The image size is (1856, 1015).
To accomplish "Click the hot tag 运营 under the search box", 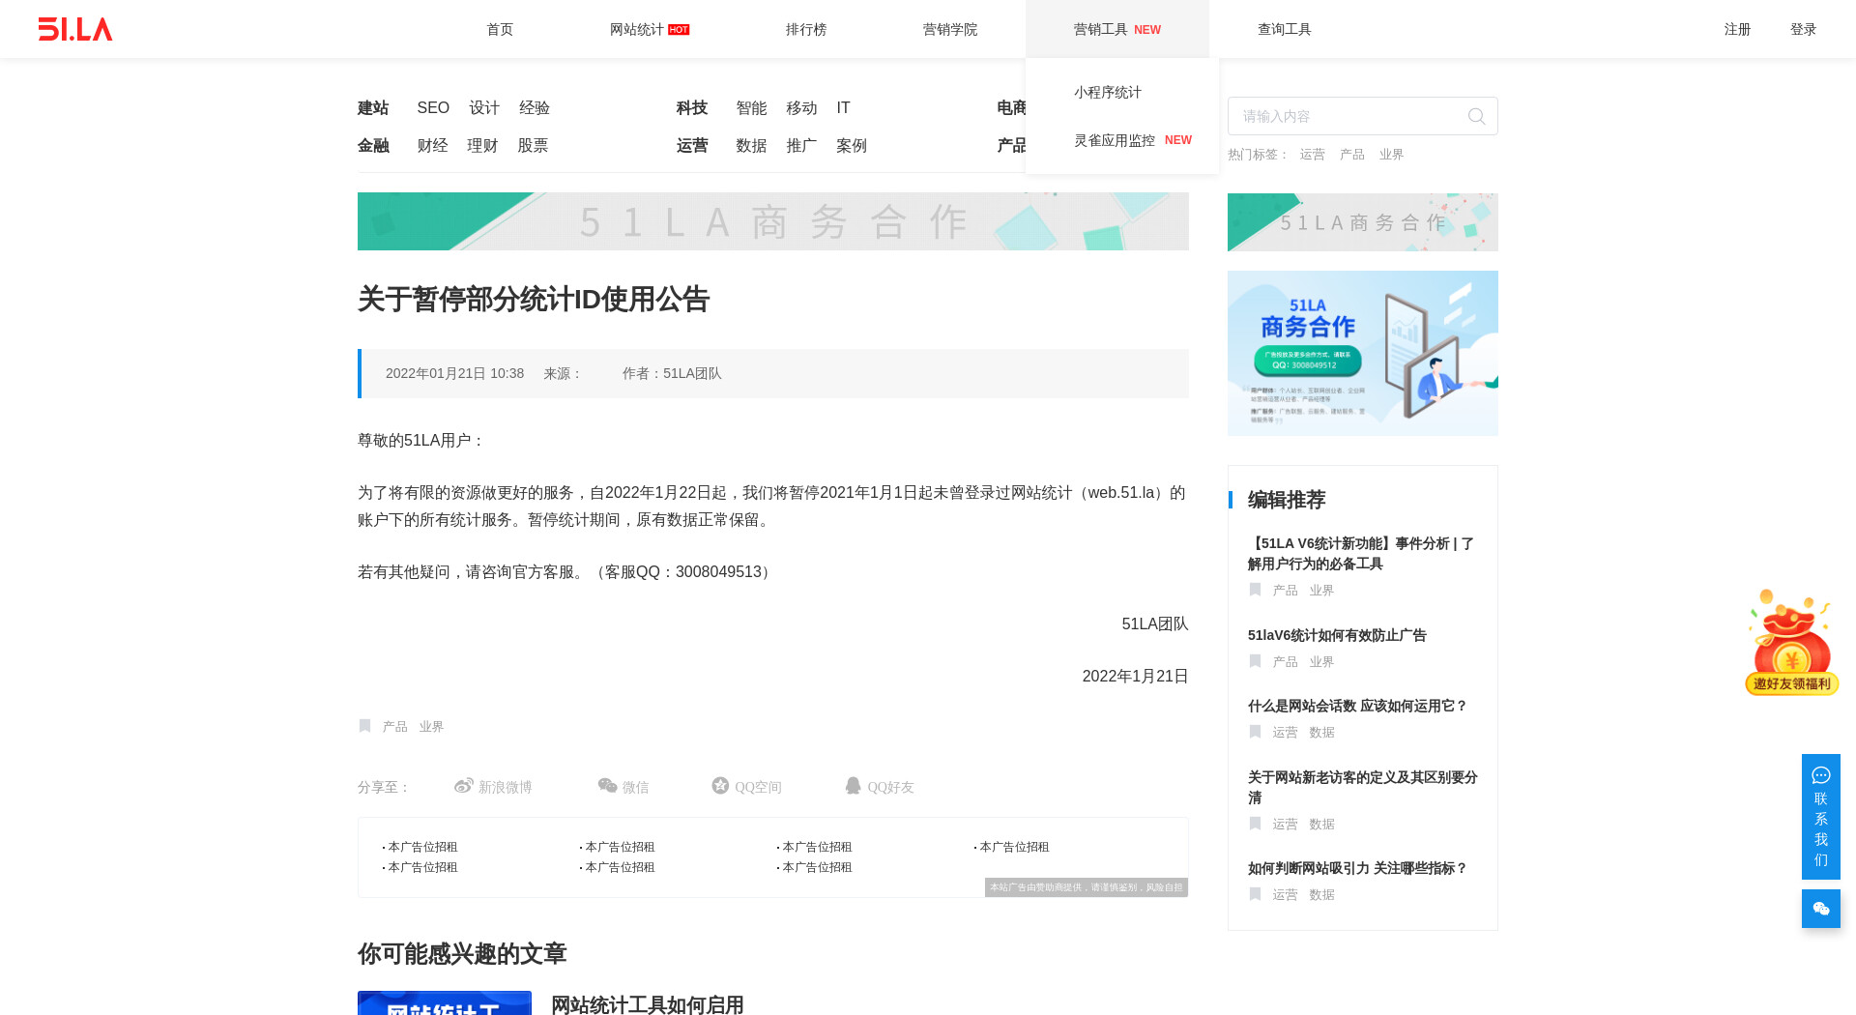I will click(1312, 154).
